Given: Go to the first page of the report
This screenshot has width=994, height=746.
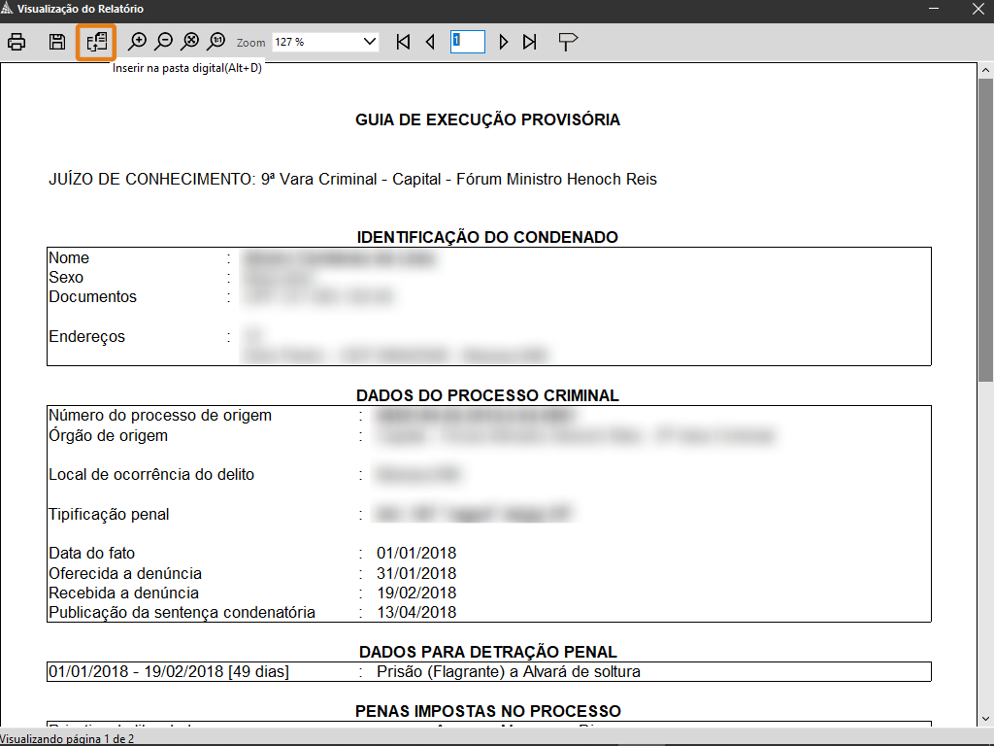Looking at the screenshot, I should point(403,42).
